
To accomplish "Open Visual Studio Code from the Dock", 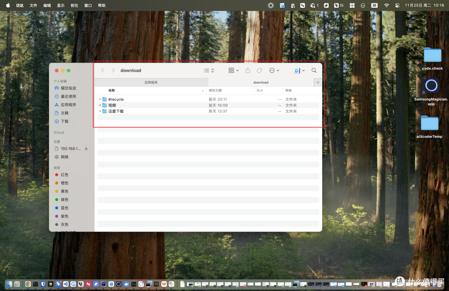I will tap(66, 284).
